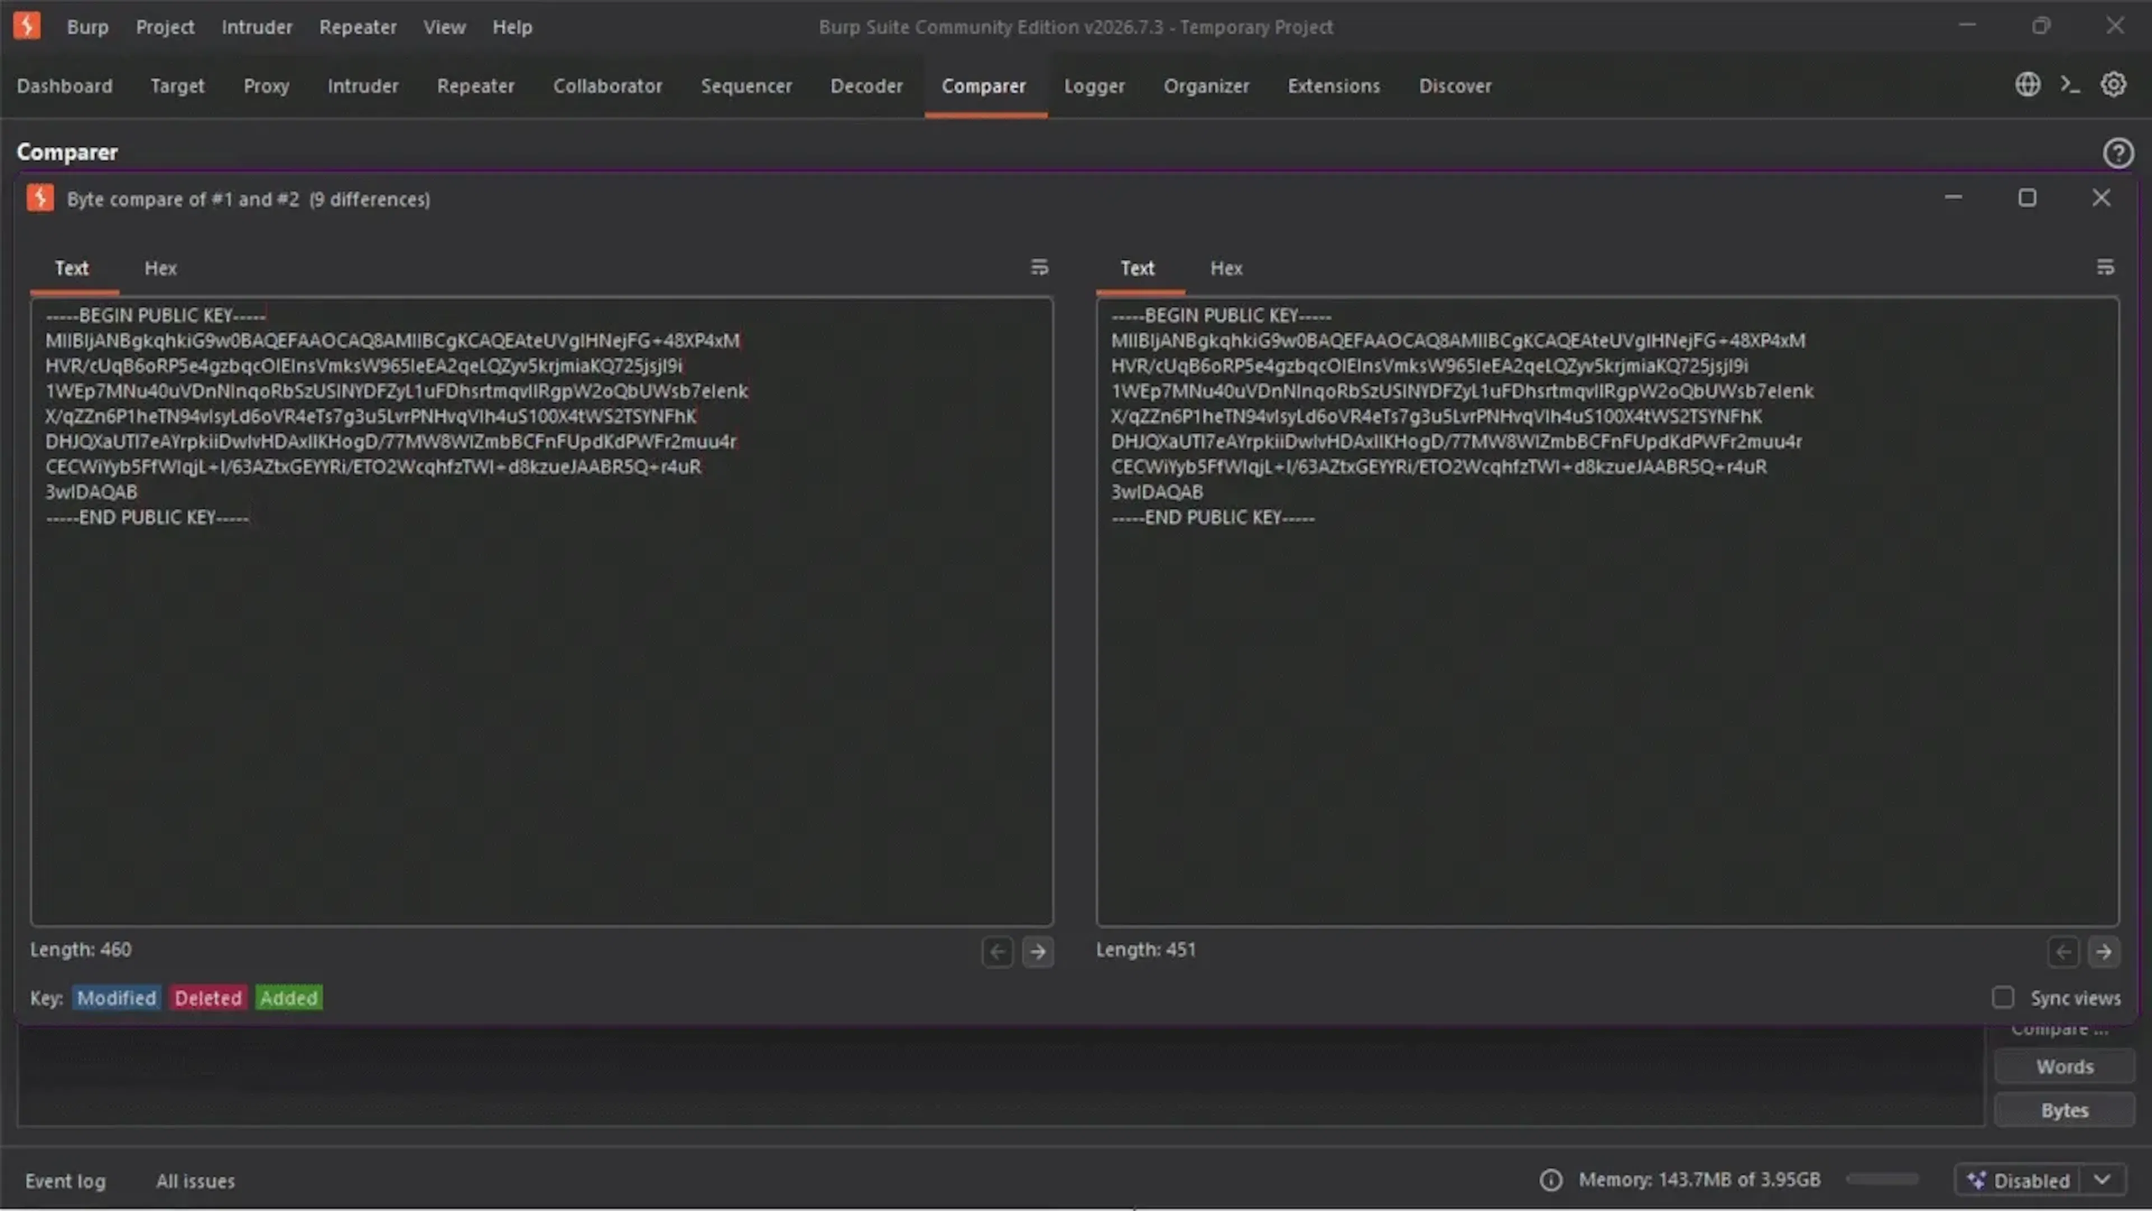The image size is (2152, 1211).
Task: Toggle word wrap icon in left compare pane
Action: click(1039, 267)
